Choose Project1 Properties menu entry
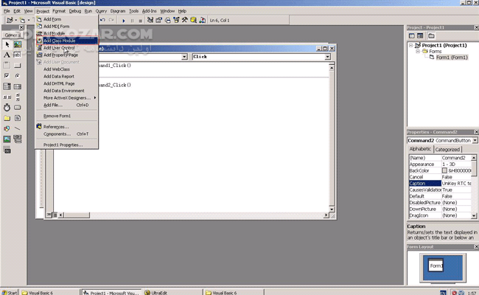Screen dimensions: 479x295 pos(63,145)
